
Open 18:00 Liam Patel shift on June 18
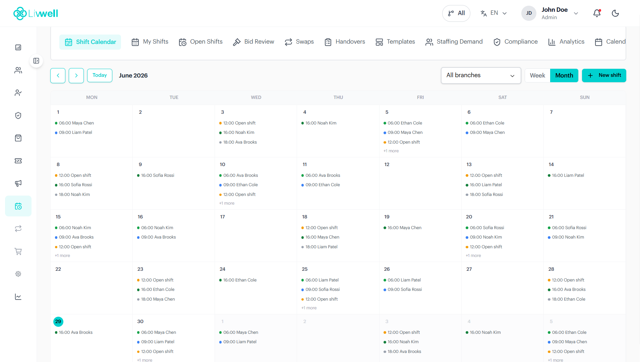pos(319,247)
